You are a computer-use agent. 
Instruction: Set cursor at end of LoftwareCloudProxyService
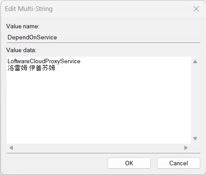pyautogui.click(x=80, y=61)
